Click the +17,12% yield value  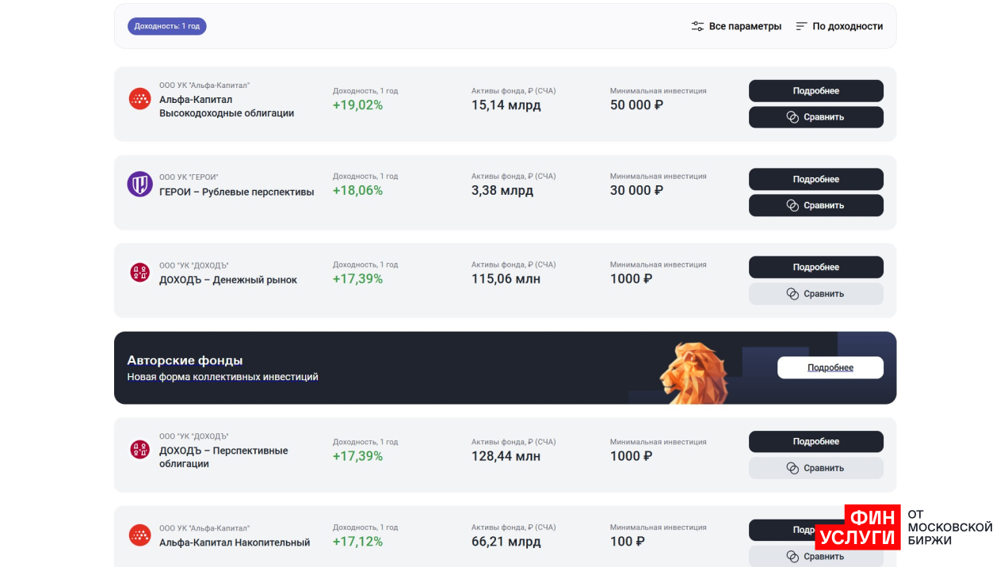[357, 542]
